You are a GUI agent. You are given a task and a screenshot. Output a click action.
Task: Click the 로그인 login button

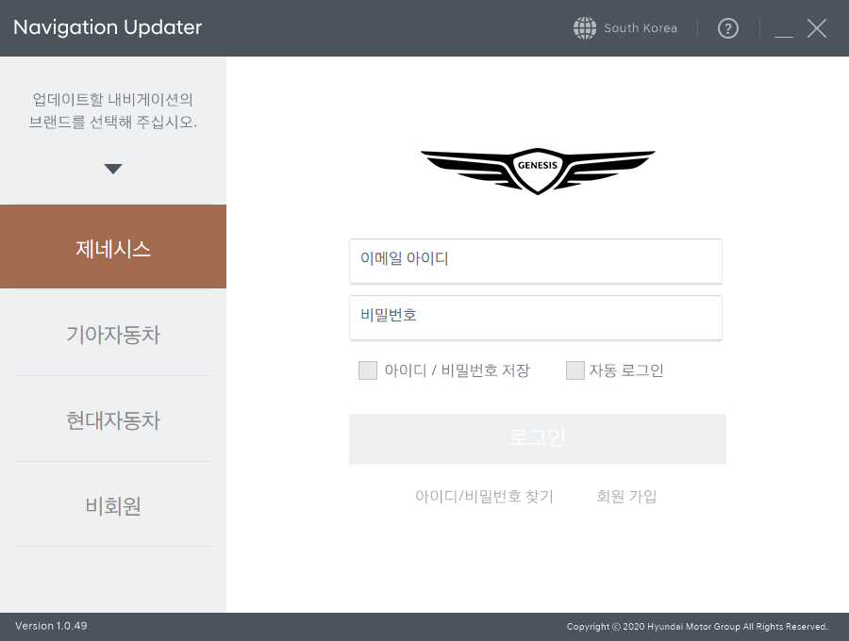537,438
